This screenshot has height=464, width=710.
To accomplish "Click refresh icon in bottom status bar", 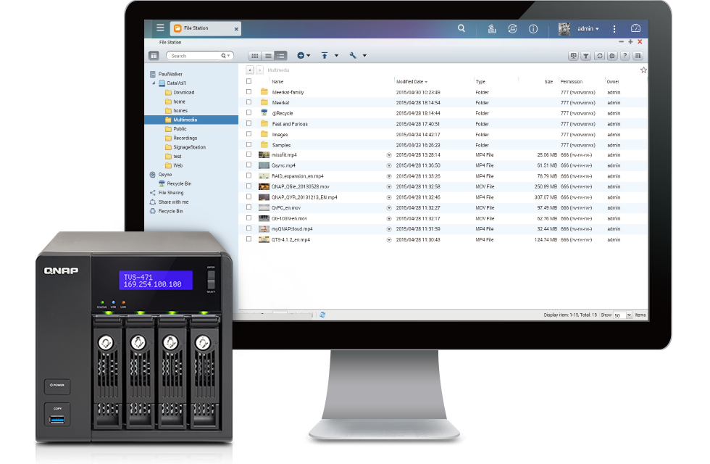I will tap(322, 315).
